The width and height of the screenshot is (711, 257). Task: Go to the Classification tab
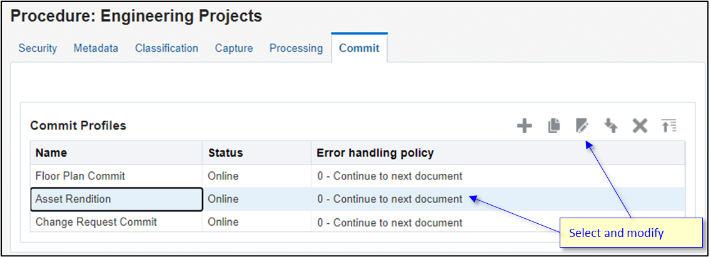(166, 48)
